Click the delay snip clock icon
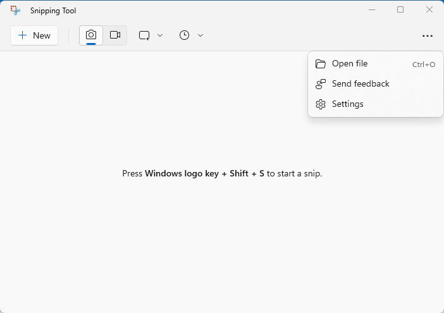444x313 pixels. pos(184,35)
